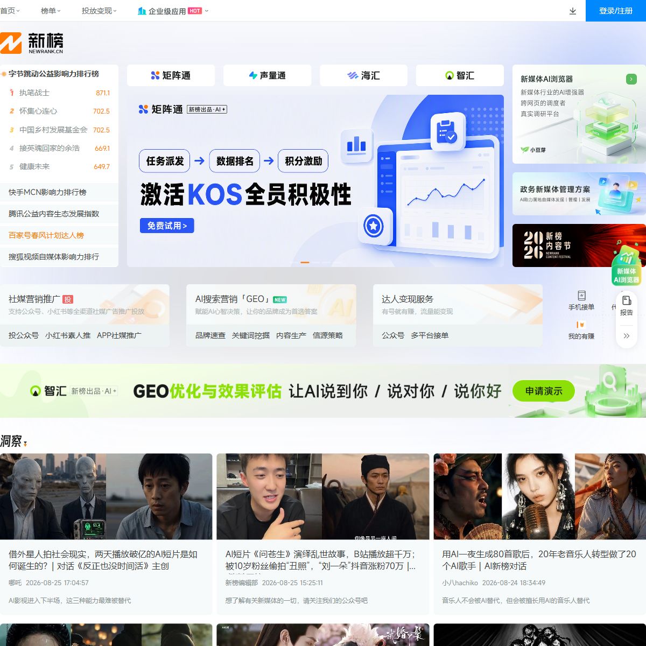The image size is (646, 646).
Task: Open the APP社媒推广 link
Action: click(x=119, y=335)
